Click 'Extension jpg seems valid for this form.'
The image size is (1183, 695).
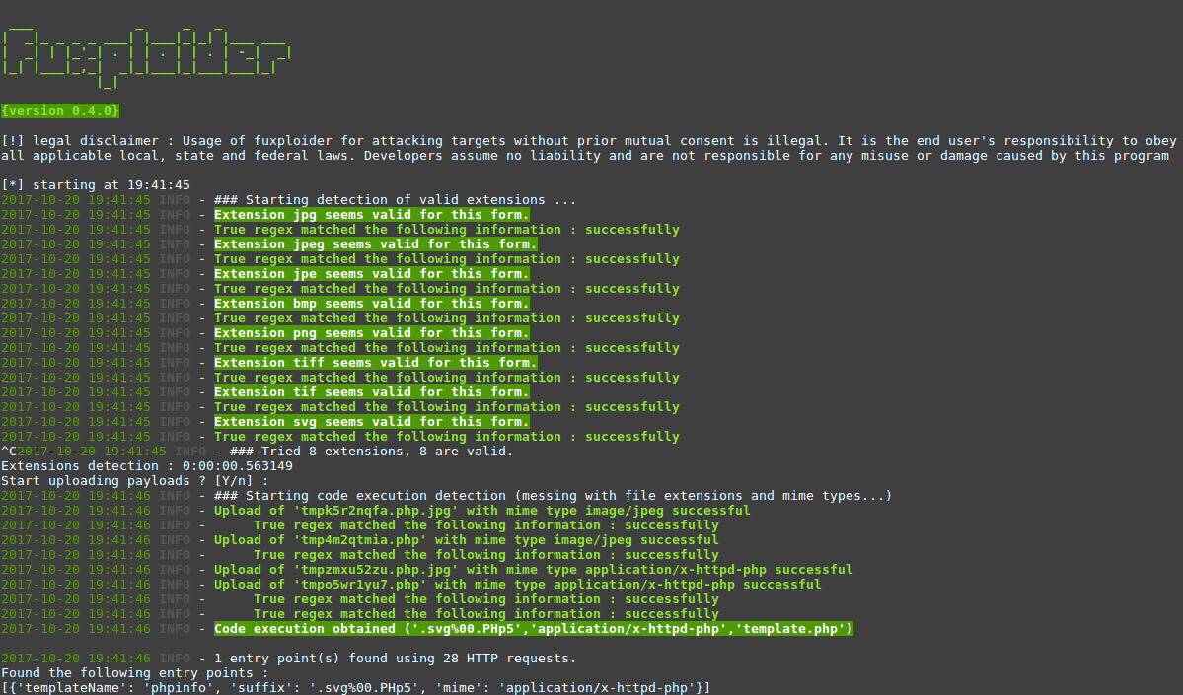tap(372, 215)
